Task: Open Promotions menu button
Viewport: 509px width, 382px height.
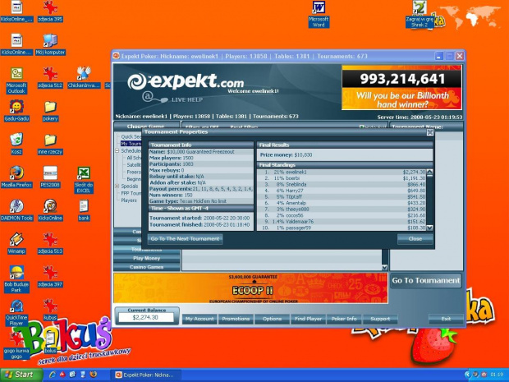Action: (x=236, y=319)
